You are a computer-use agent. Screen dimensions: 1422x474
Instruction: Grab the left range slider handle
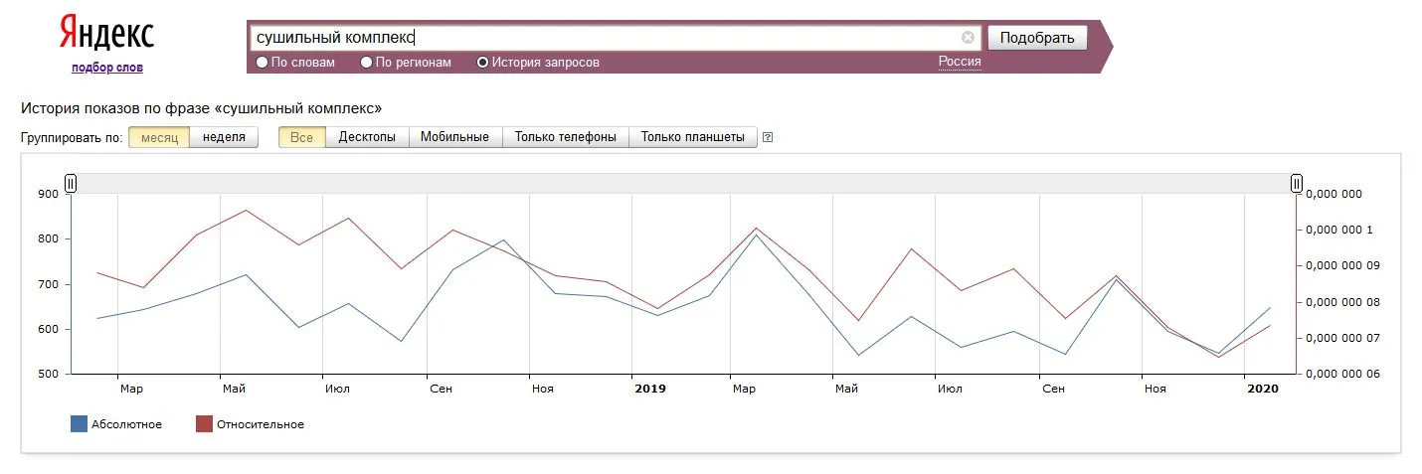71,183
